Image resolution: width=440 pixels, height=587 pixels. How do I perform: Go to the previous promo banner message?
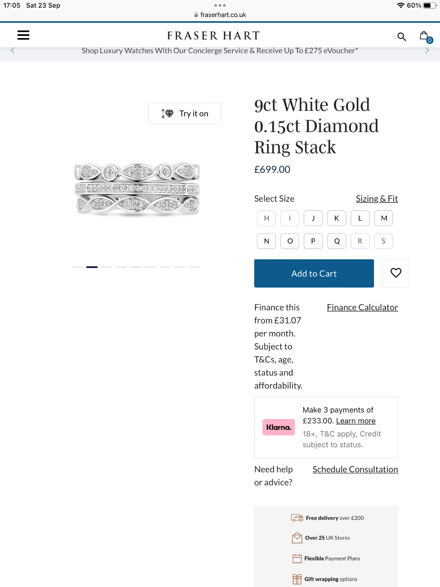click(x=13, y=51)
